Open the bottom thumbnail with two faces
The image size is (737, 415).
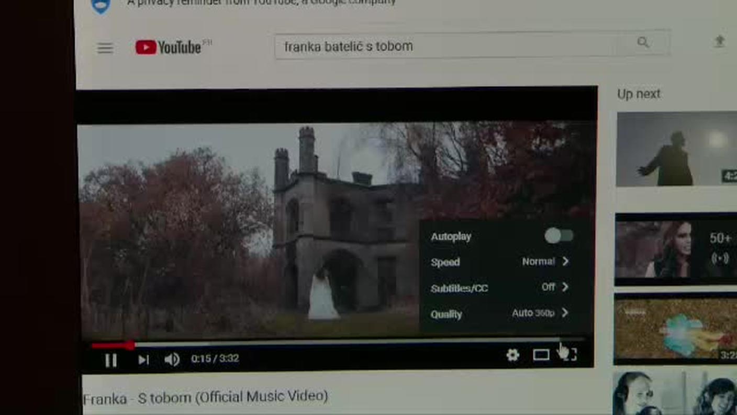pyautogui.click(x=675, y=393)
